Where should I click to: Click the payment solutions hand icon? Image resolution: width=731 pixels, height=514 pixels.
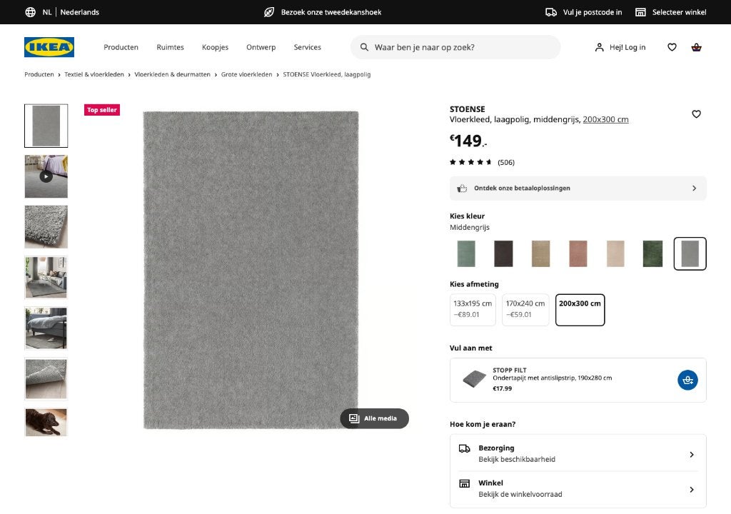(462, 188)
